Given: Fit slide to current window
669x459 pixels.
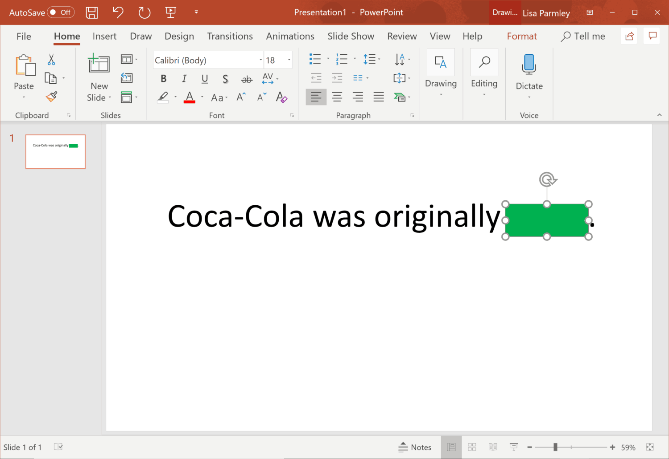Looking at the screenshot, I should (x=650, y=447).
